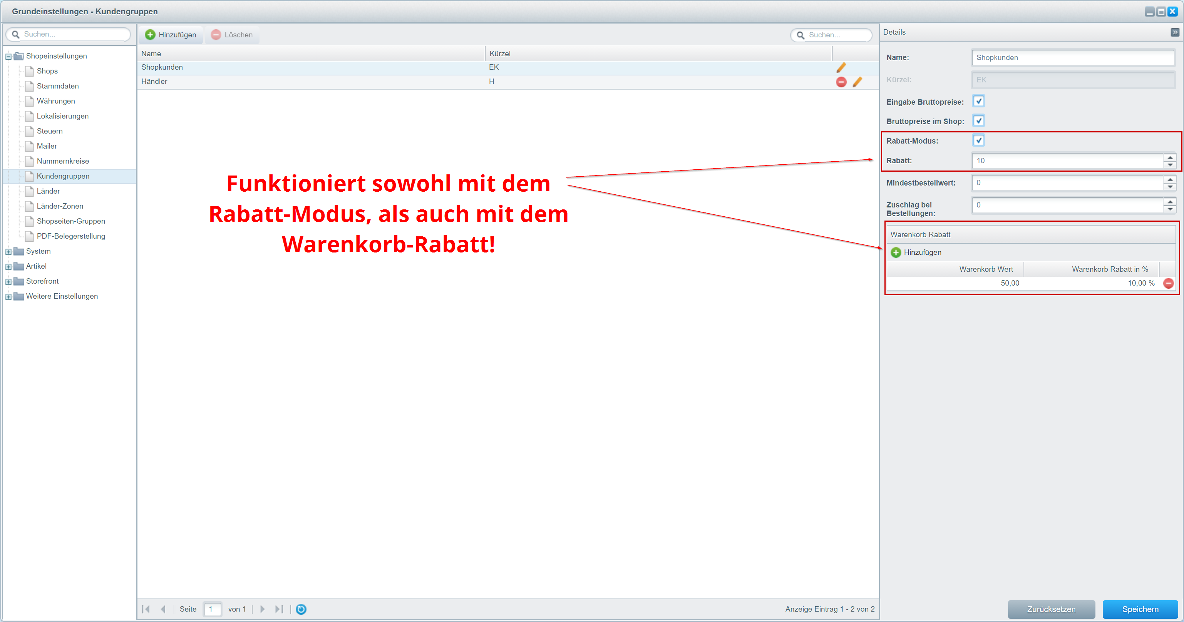
Task: Decrease the Rabatt value with the down spinner
Action: click(x=1169, y=164)
